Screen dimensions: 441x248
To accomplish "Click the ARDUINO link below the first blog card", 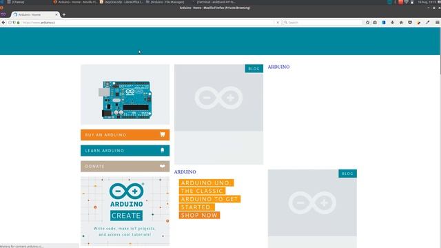I will (x=185, y=172).
